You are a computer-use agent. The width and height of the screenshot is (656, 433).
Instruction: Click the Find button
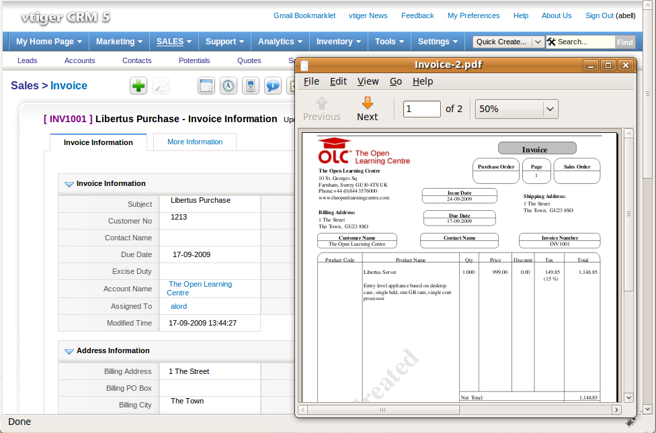pos(624,42)
